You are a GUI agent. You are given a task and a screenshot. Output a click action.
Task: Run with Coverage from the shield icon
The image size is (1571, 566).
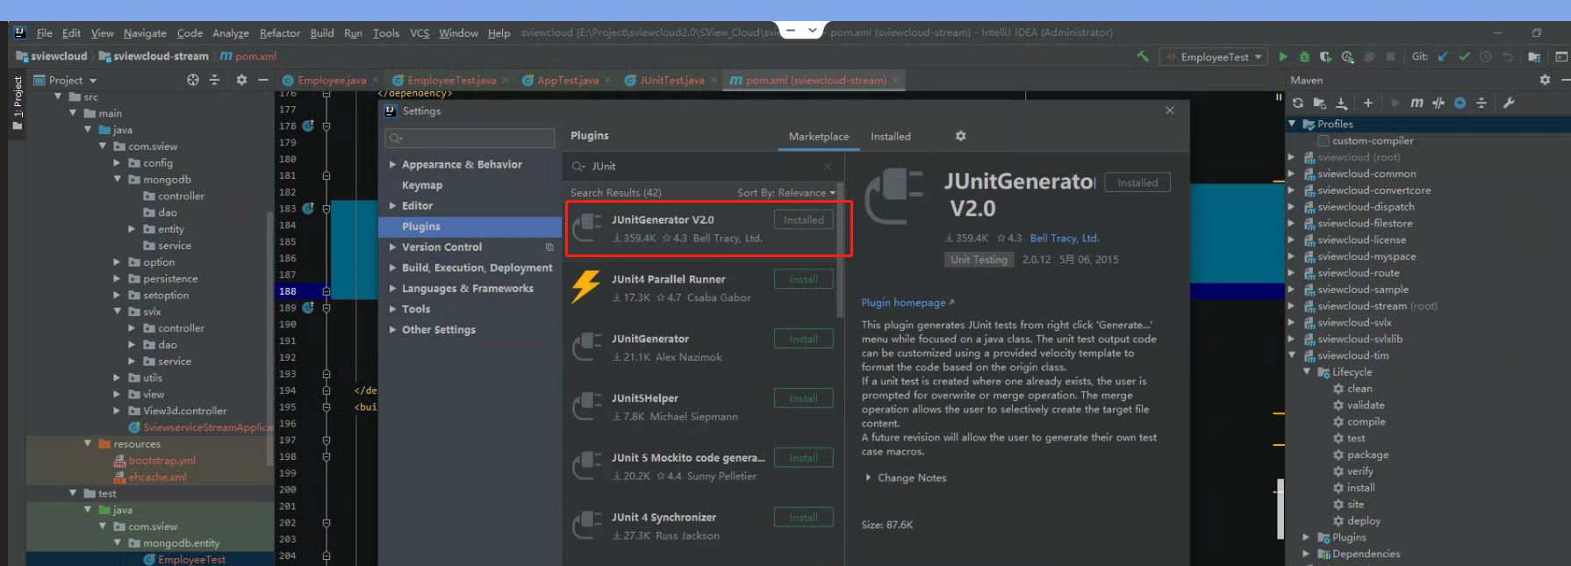click(x=1325, y=56)
